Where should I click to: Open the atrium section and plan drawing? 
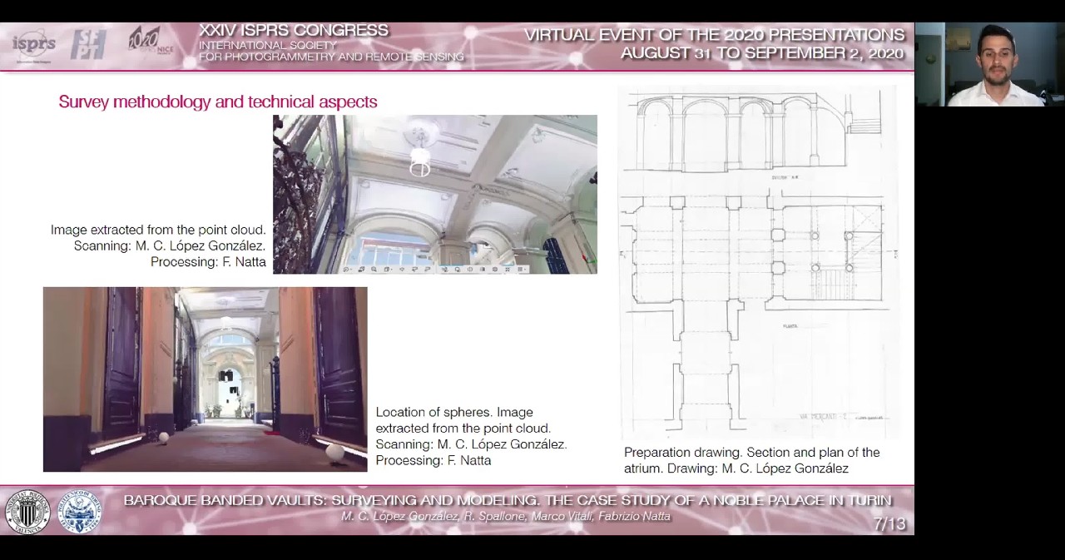[757, 262]
